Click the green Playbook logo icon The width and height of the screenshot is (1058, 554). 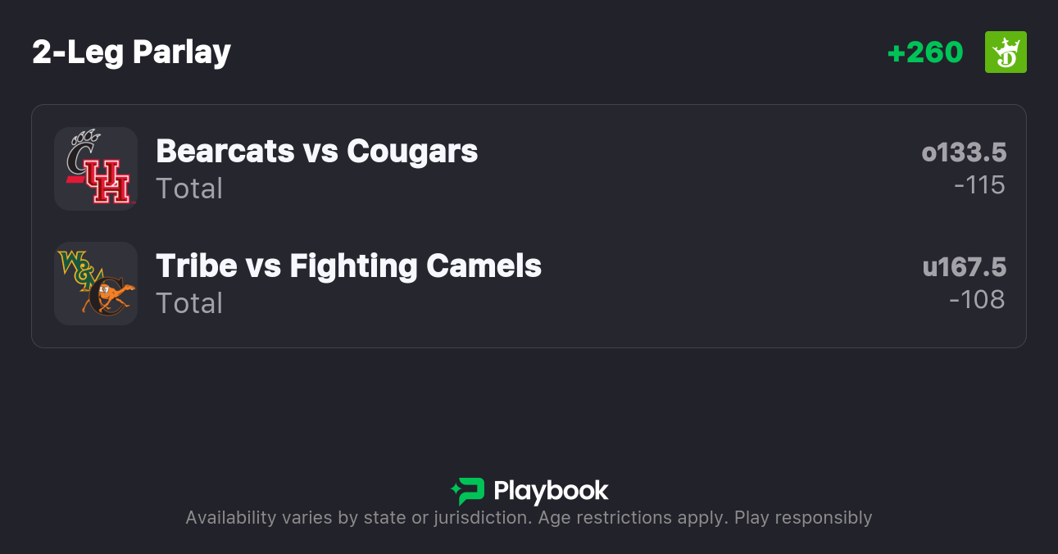[468, 491]
